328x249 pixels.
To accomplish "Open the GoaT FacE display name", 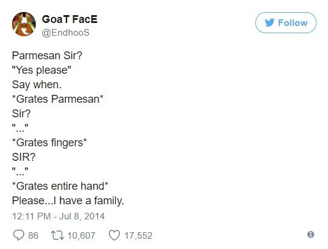I will click(x=70, y=19).
